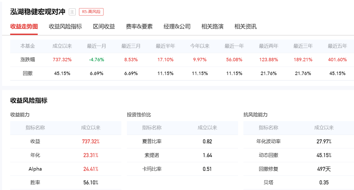354x190 pixels.
Task: Click the 动态回撤 row label
Action: point(268,155)
